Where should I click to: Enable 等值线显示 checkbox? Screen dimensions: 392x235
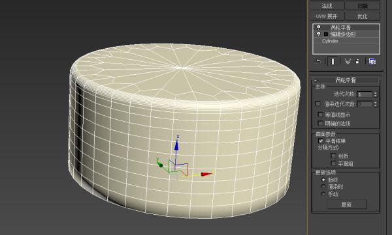(x=320, y=115)
